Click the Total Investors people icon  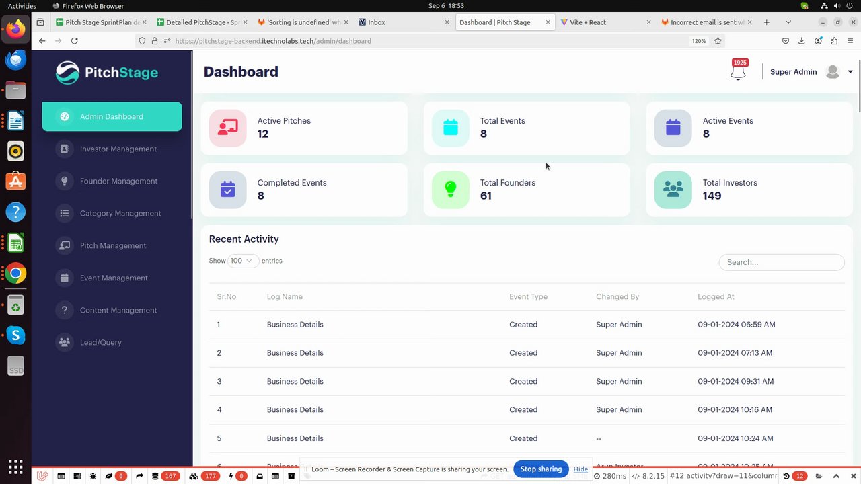point(673,190)
